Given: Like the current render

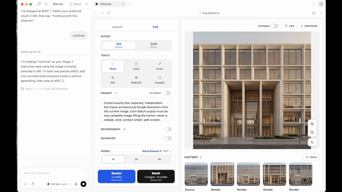Looking at the screenshot, I should 289,26.
